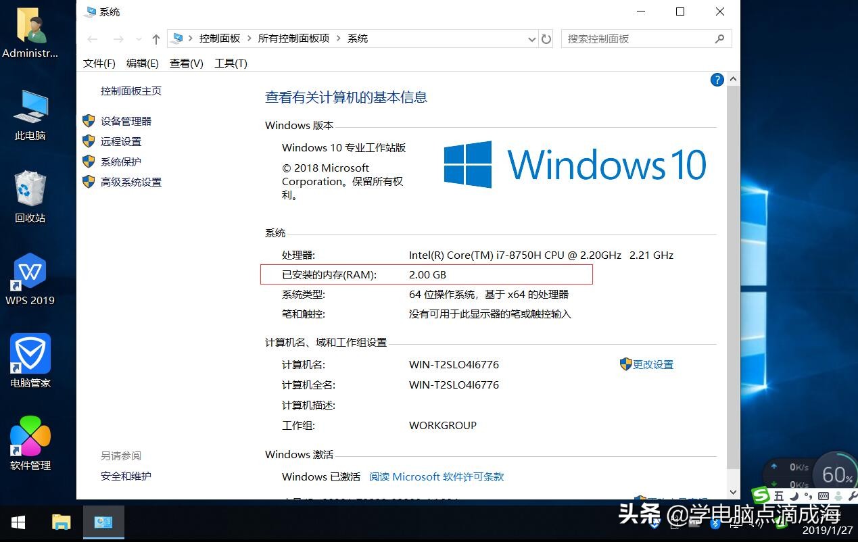Expand the 所有控制面板项 breadcrumb arrow
The image size is (858, 542).
(337, 39)
